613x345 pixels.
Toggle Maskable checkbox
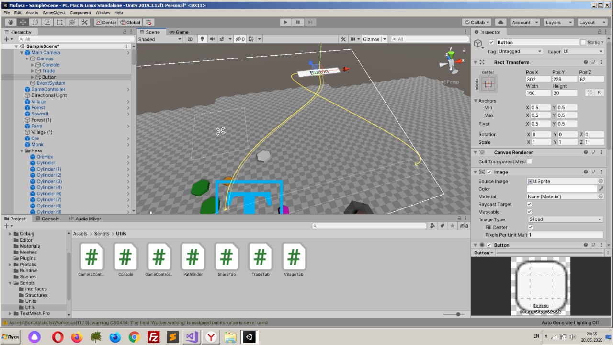pyautogui.click(x=530, y=212)
